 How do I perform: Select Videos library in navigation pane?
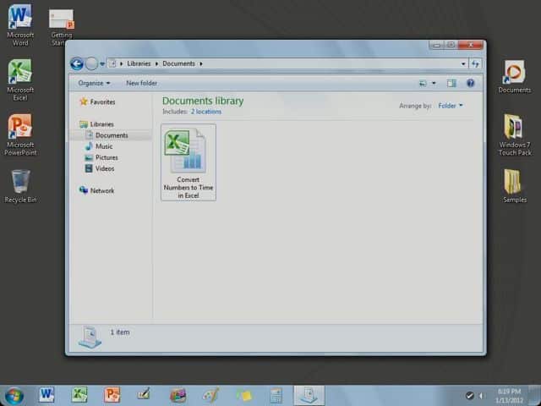[100, 168]
